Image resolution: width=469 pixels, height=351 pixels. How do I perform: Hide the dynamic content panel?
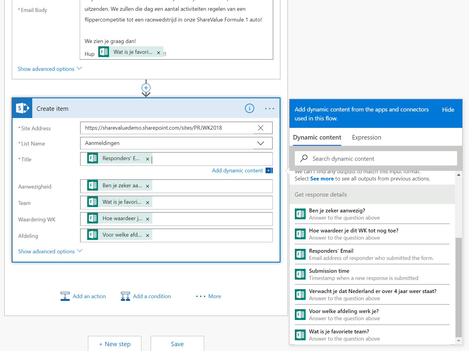coord(448,110)
